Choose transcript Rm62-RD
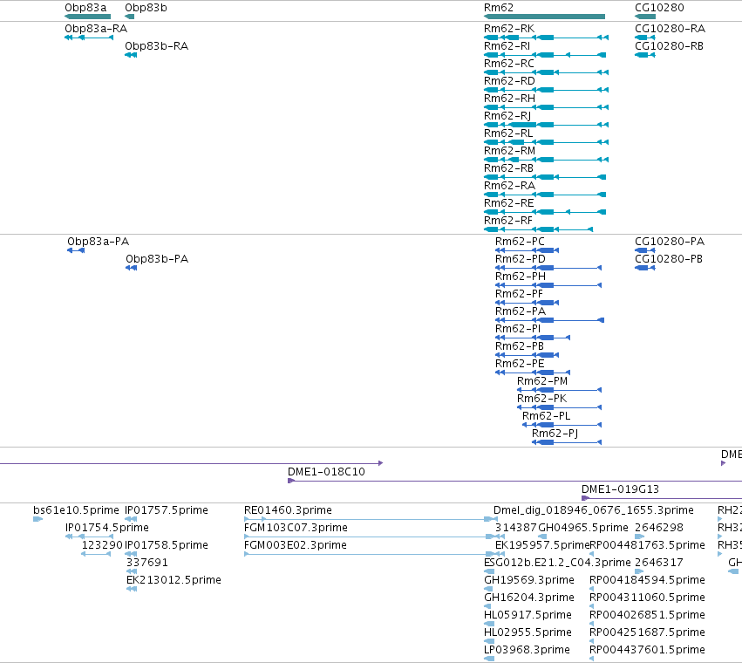 (x=546, y=90)
